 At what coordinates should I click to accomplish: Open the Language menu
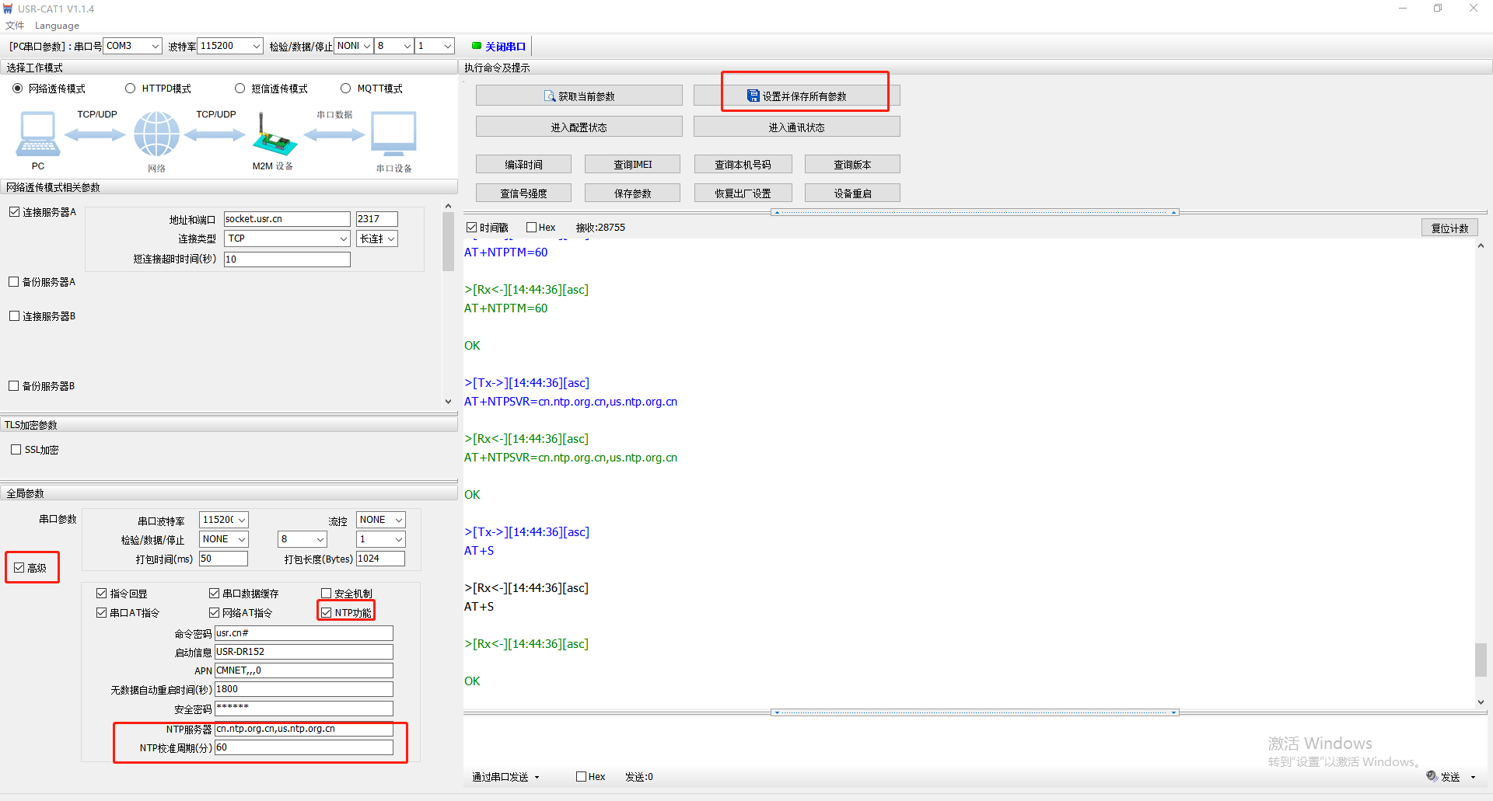coord(57,26)
